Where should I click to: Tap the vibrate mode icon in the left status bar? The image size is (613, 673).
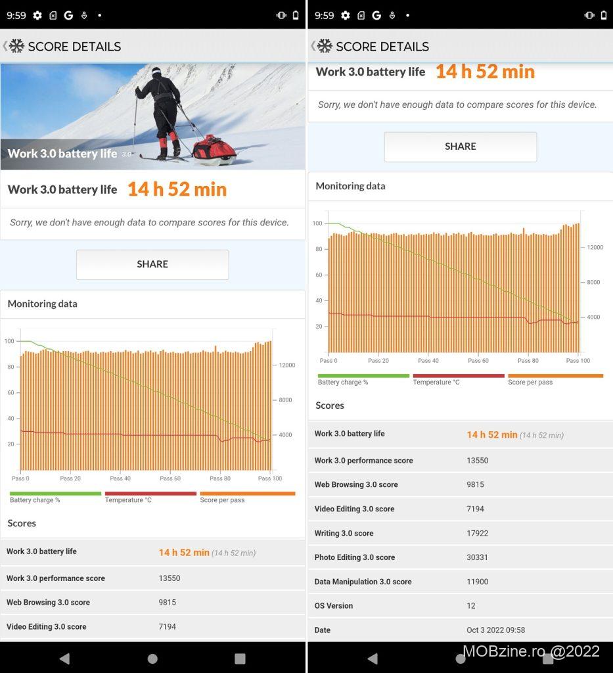281,15
